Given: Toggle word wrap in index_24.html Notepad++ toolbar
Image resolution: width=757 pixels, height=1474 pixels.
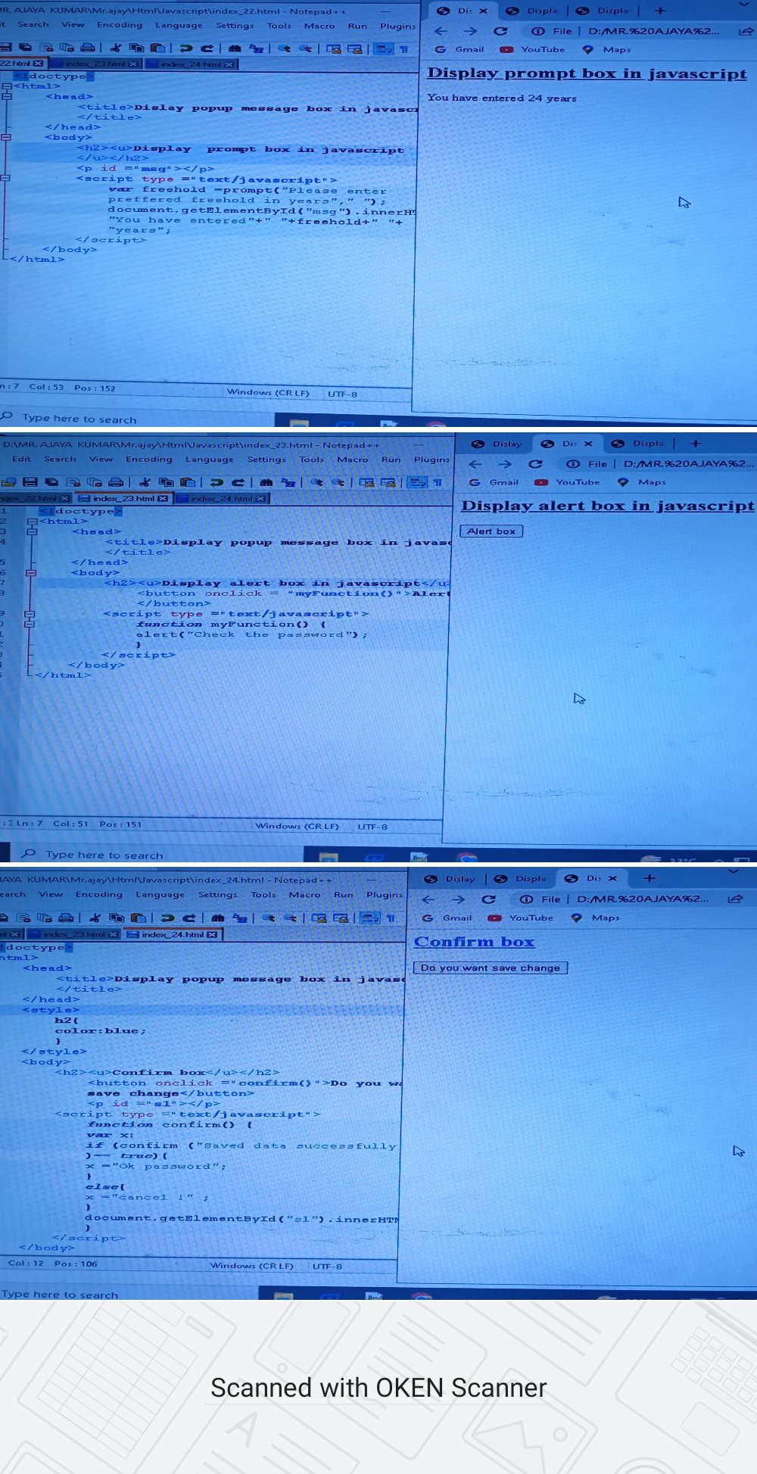Looking at the screenshot, I should 369,918.
